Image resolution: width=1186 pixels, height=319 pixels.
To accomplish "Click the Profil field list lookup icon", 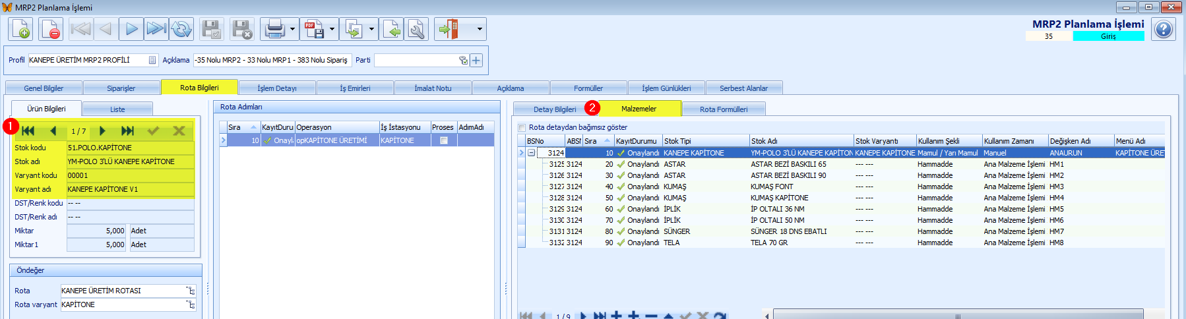I will pyautogui.click(x=152, y=60).
